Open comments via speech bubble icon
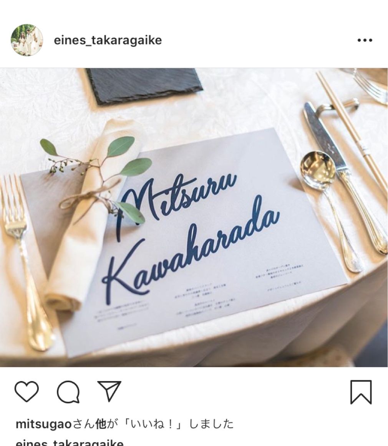 (68, 392)
